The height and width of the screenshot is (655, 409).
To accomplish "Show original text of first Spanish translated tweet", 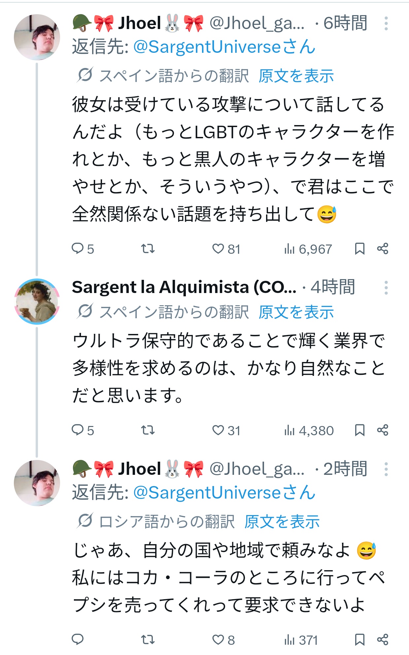I will 296,76.
